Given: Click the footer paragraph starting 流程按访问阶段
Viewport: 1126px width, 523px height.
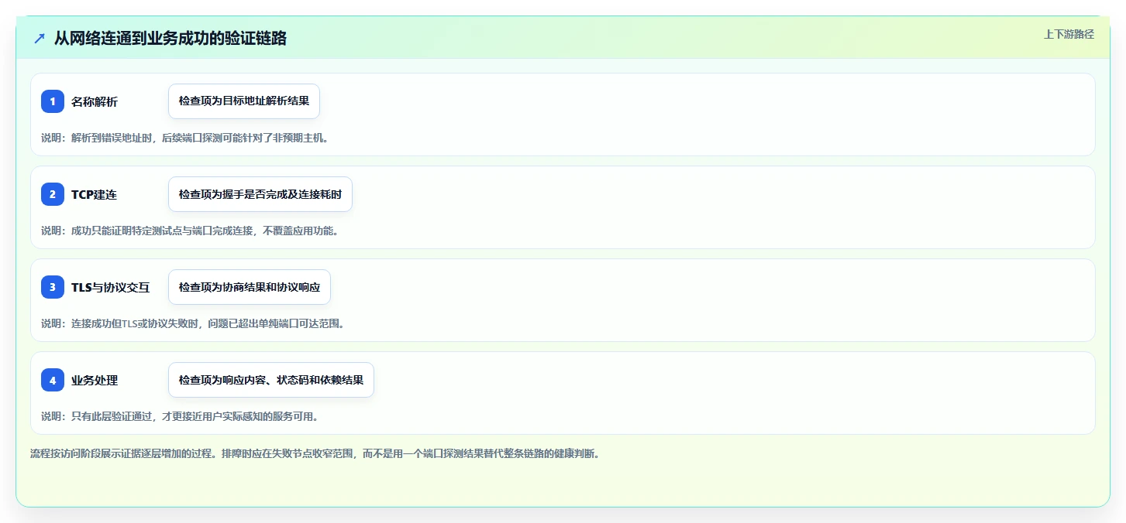Looking at the screenshot, I should pyautogui.click(x=315, y=453).
